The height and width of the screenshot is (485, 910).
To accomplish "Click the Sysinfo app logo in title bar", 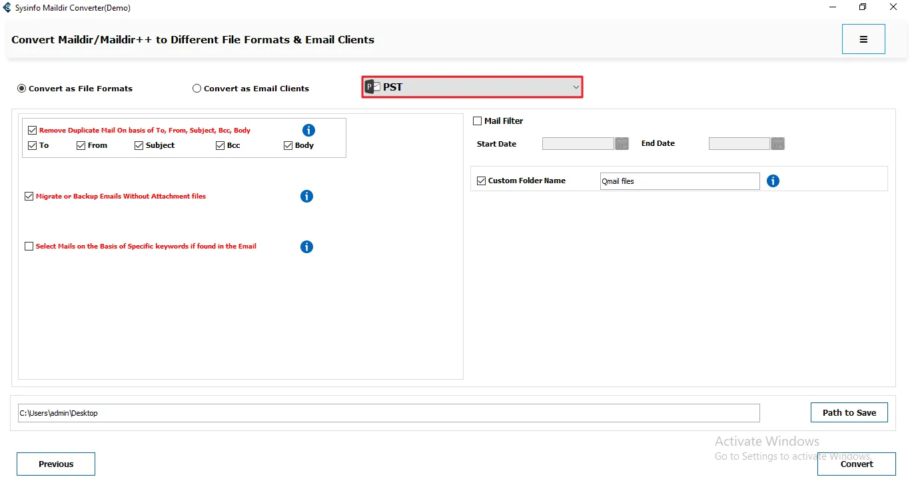I will [x=7, y=8].
